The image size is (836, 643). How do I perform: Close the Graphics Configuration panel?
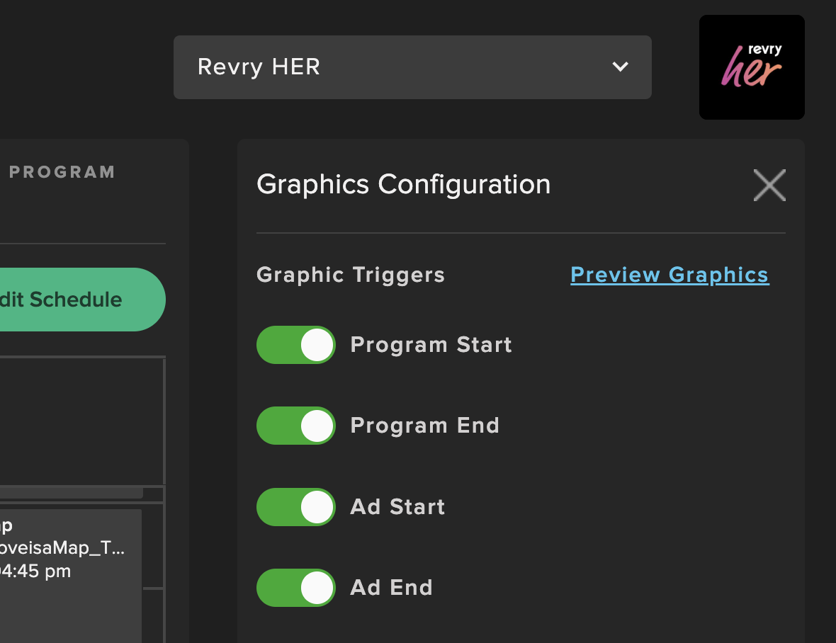pyautogui.click(x=769, y=186)
